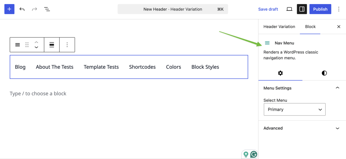
Task: Open the block settings gear tab
Action: 280,73
